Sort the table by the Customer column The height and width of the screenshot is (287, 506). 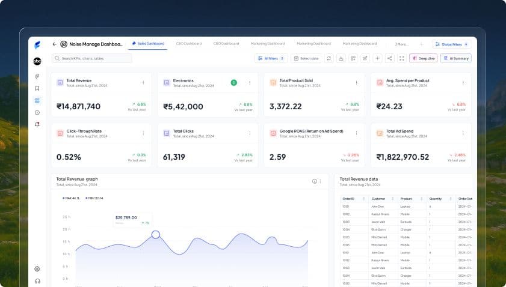pos(393,199)
